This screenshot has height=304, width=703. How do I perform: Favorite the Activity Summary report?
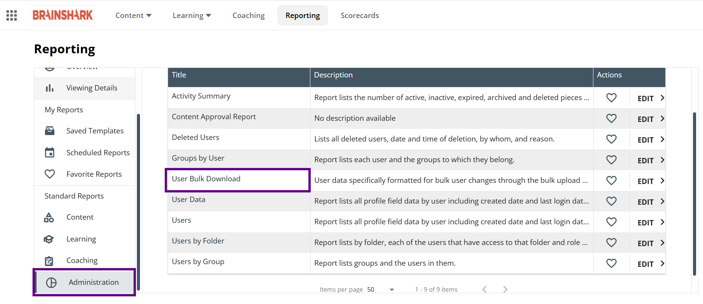click(x=611, y=98)
